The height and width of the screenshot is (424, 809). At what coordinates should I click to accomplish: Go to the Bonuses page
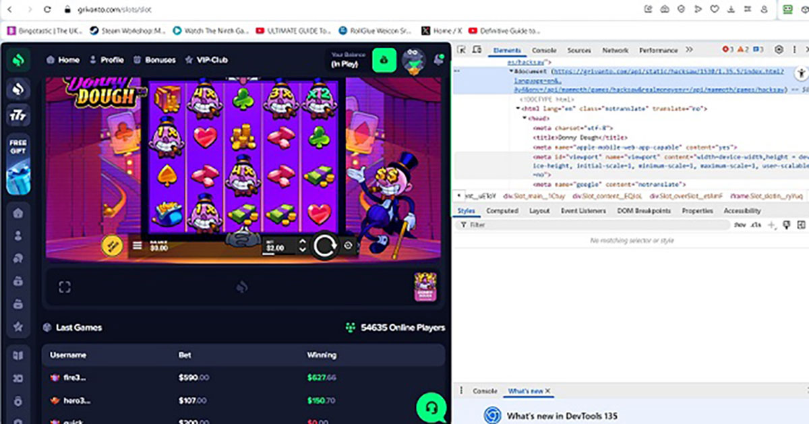(154, 60)
